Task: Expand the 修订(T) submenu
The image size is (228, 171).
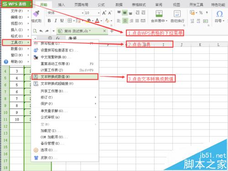Action: click(x=66, y=97)
